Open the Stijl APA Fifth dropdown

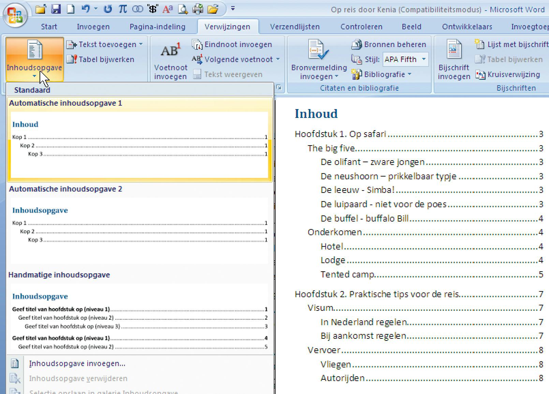coord(424,59)
